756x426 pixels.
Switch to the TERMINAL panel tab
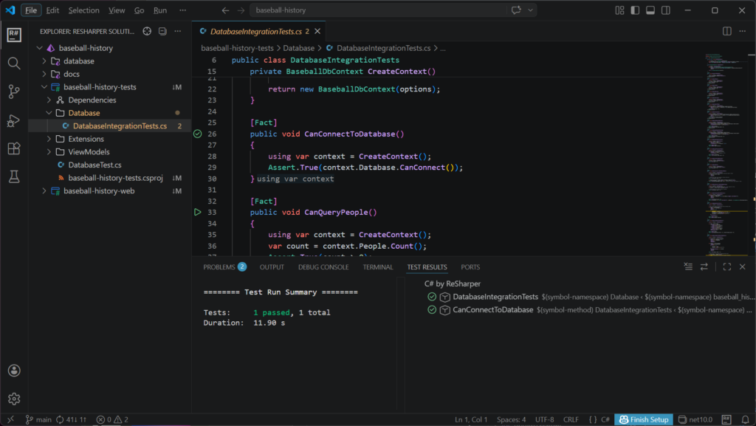[x=377, y=267]
